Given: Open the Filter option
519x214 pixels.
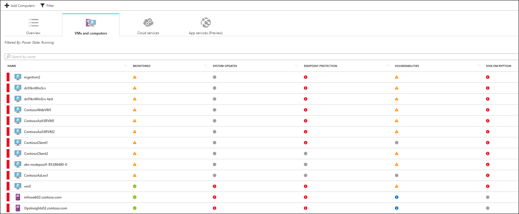Looking at the screenshot, I should [47, 5].
